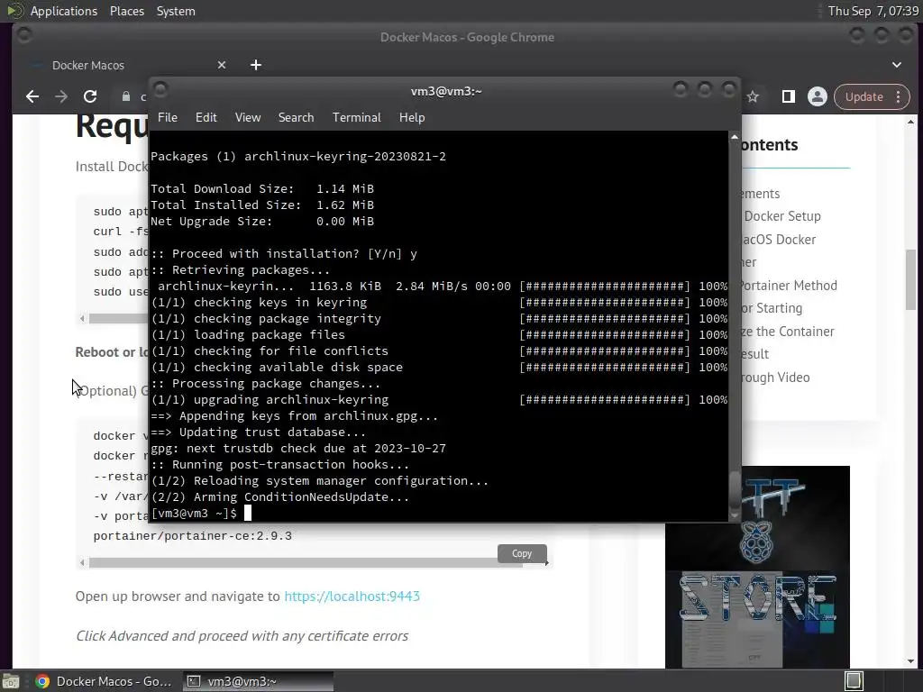Close the Docker Macos tab

[x=222, y=65]
